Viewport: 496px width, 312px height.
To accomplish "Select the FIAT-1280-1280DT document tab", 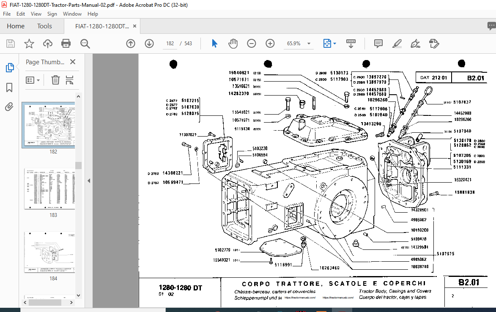I will click(x=102, y=26).
